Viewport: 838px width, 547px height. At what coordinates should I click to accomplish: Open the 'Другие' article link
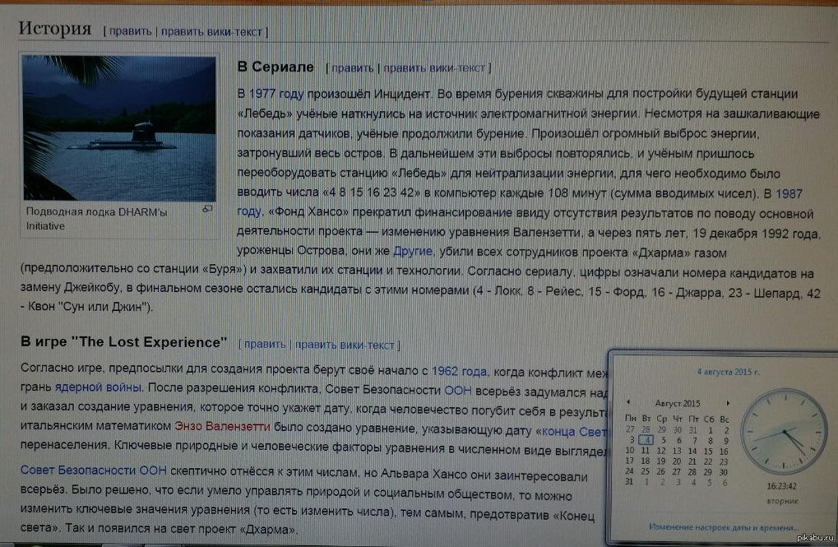point(413,250)
